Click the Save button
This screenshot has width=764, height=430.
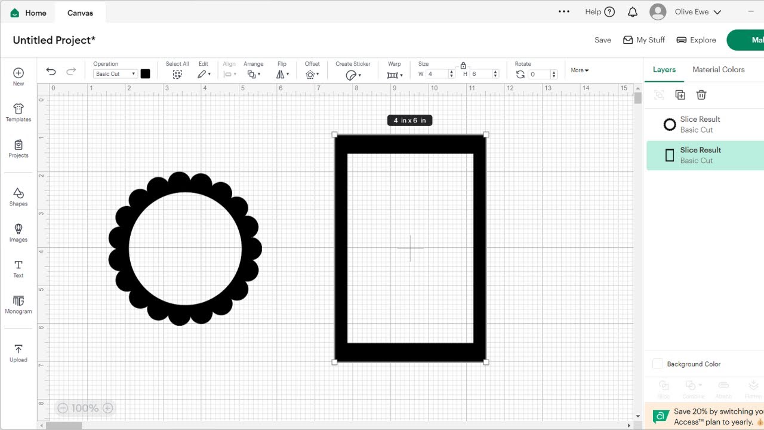(x=603, y=40)
